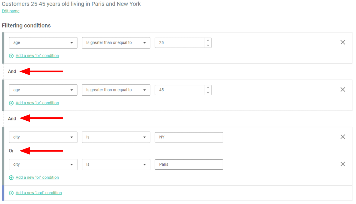356x204 pixels.
Task: Click the Edit name link
Action: tap(10, 11)
